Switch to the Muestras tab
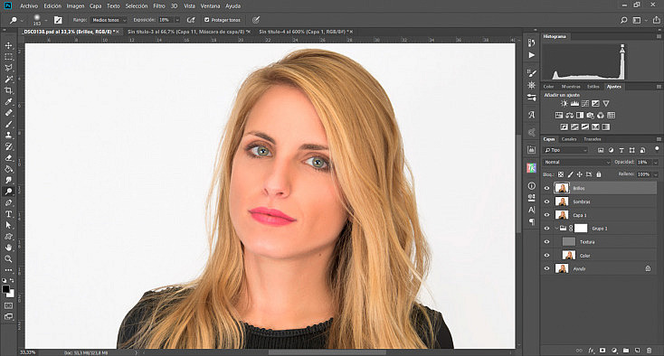The width and height of the screenshot is (664, 356). point(571,86)
